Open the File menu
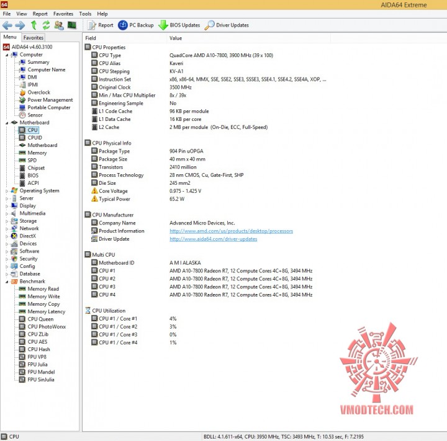The height and width of the screenshot is (441, 447). [7, 14]
